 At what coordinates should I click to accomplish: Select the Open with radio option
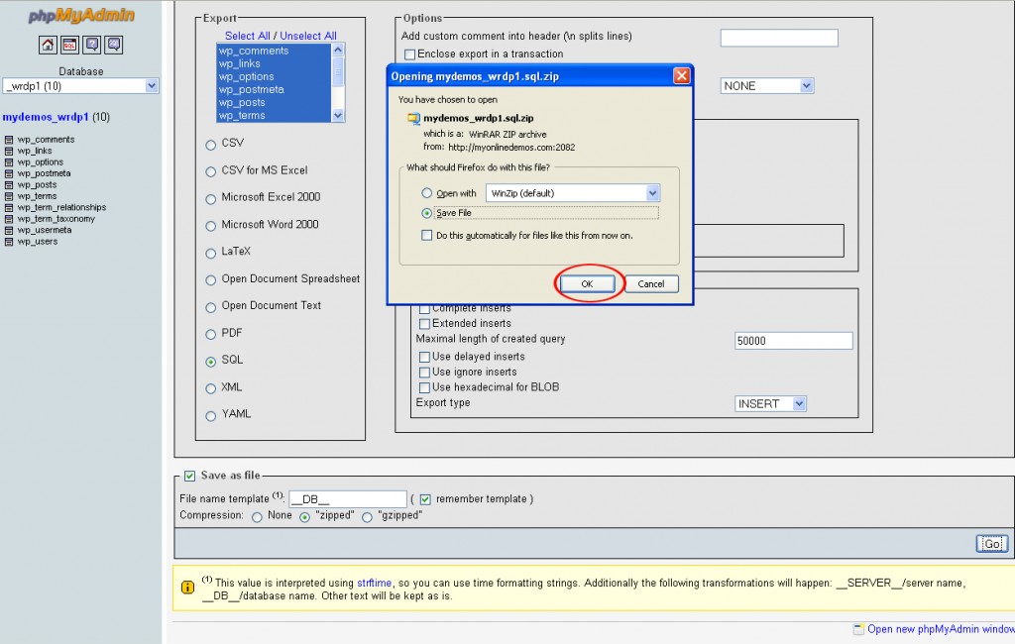click(426, 193)
